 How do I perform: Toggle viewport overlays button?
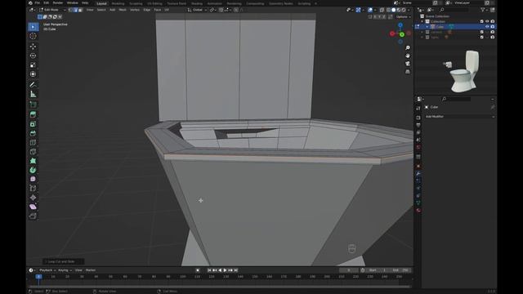click(370, 10)
